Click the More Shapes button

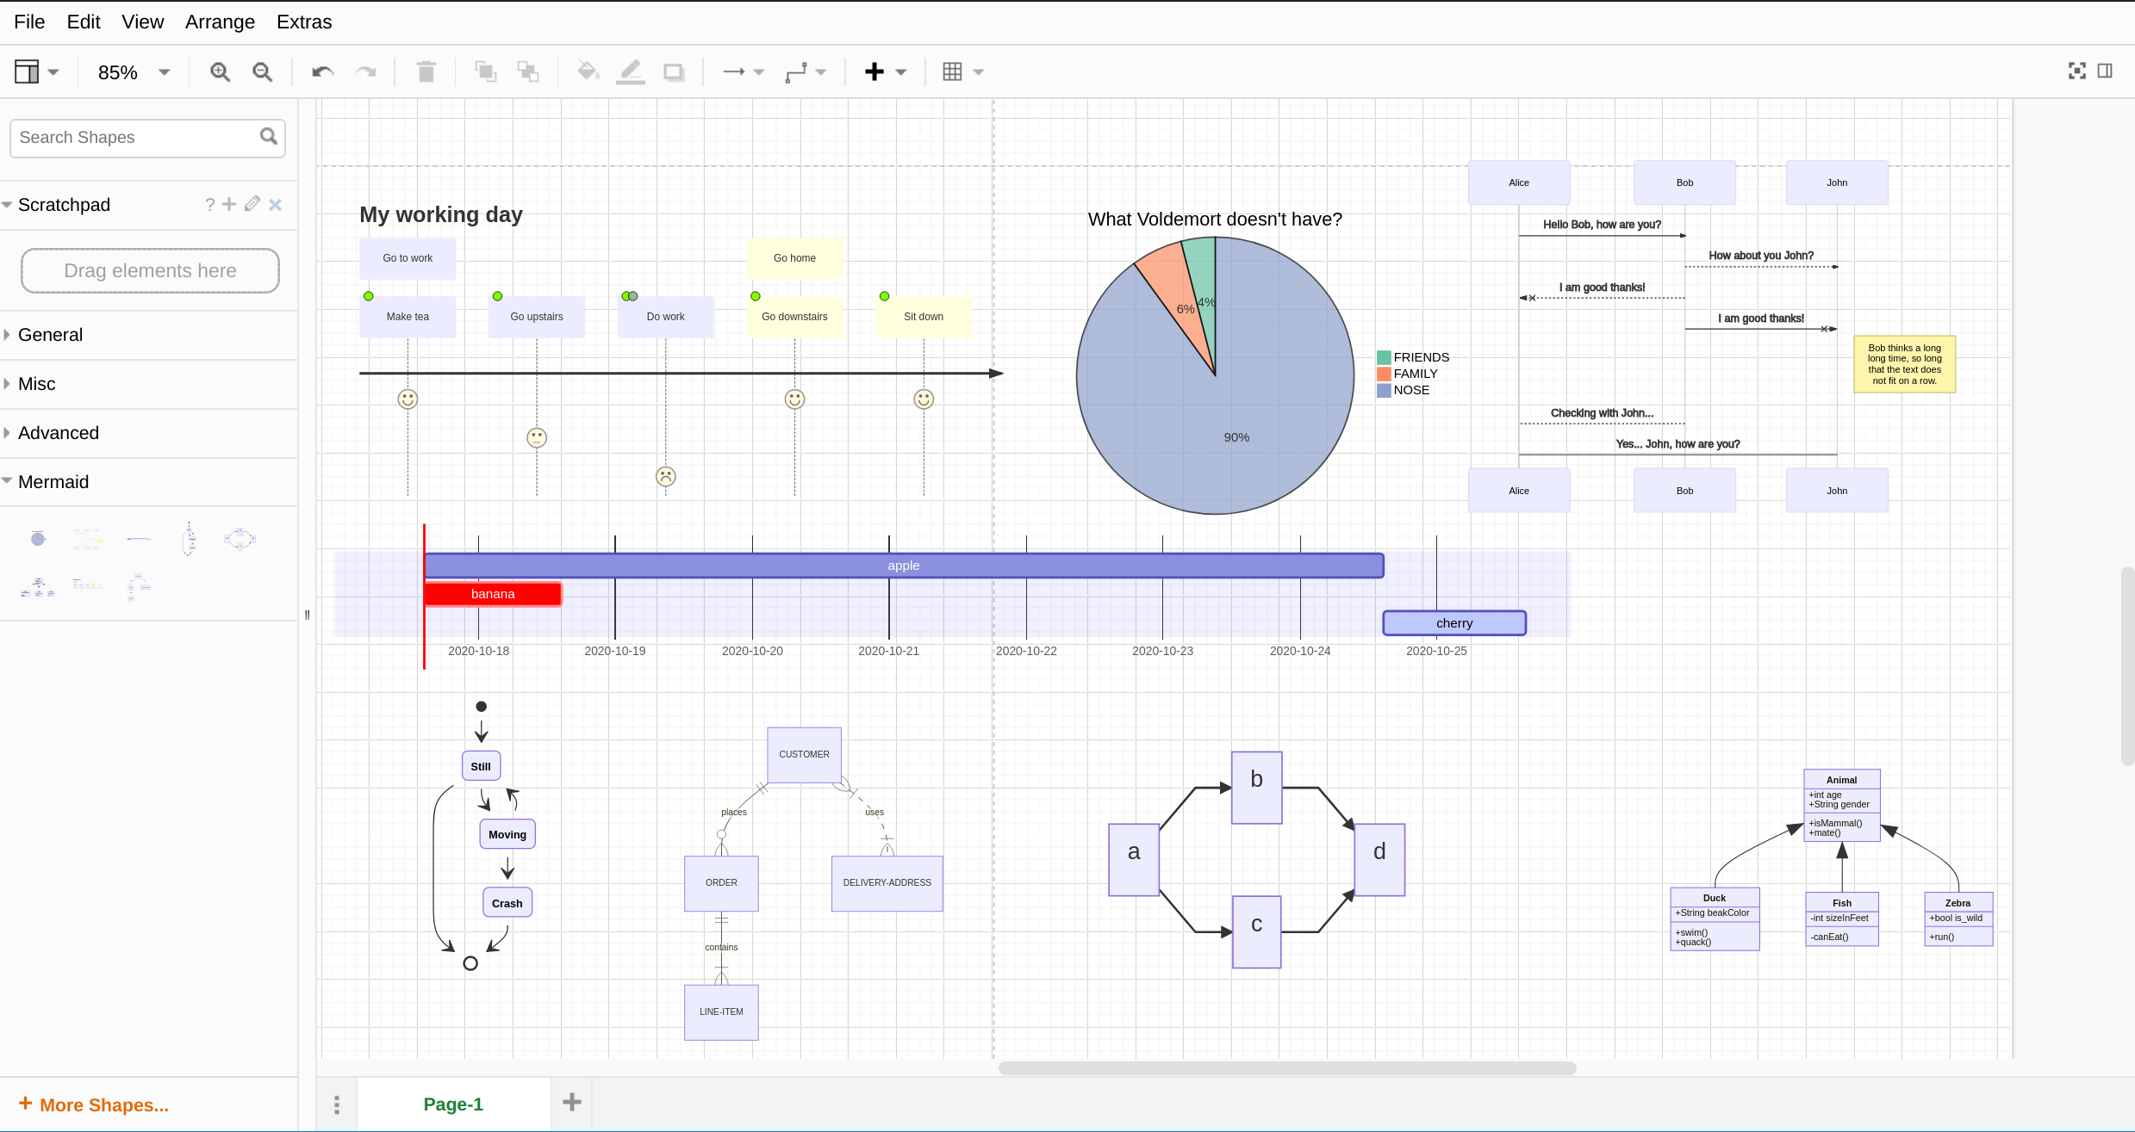pos(94,1104)
